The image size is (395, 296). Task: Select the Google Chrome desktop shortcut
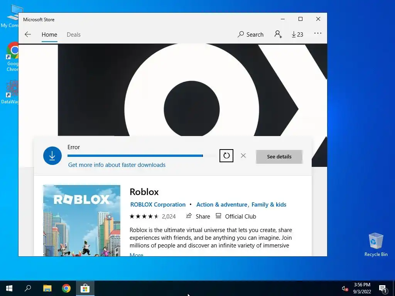(13, 57)
